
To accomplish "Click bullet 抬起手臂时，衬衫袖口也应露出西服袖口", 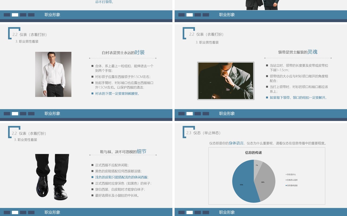I will [123, 85].
